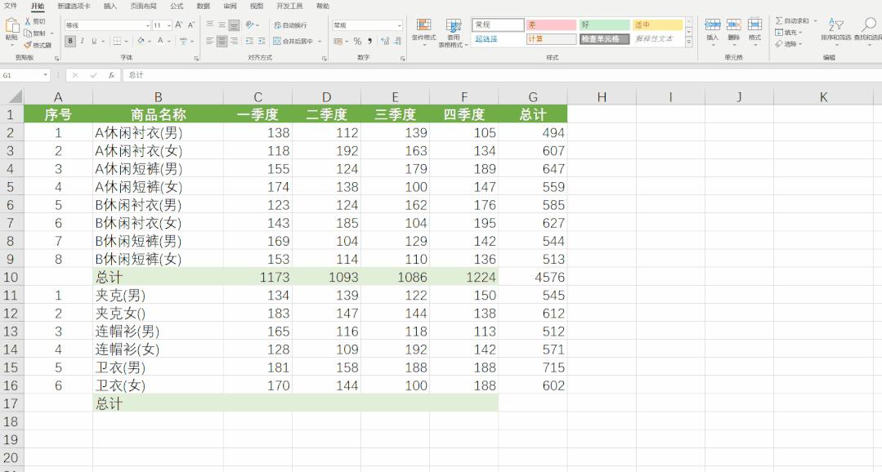The width and height of the screenshot is (882, 472).
Task: Select the Cut (剪切) scissors icon
Action: [x=28, y=21]
